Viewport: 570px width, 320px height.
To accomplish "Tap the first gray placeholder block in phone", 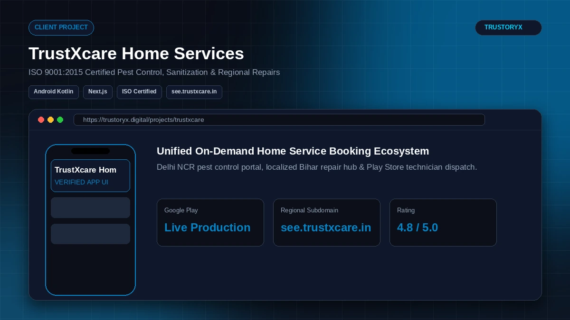I will pos(90,208).
